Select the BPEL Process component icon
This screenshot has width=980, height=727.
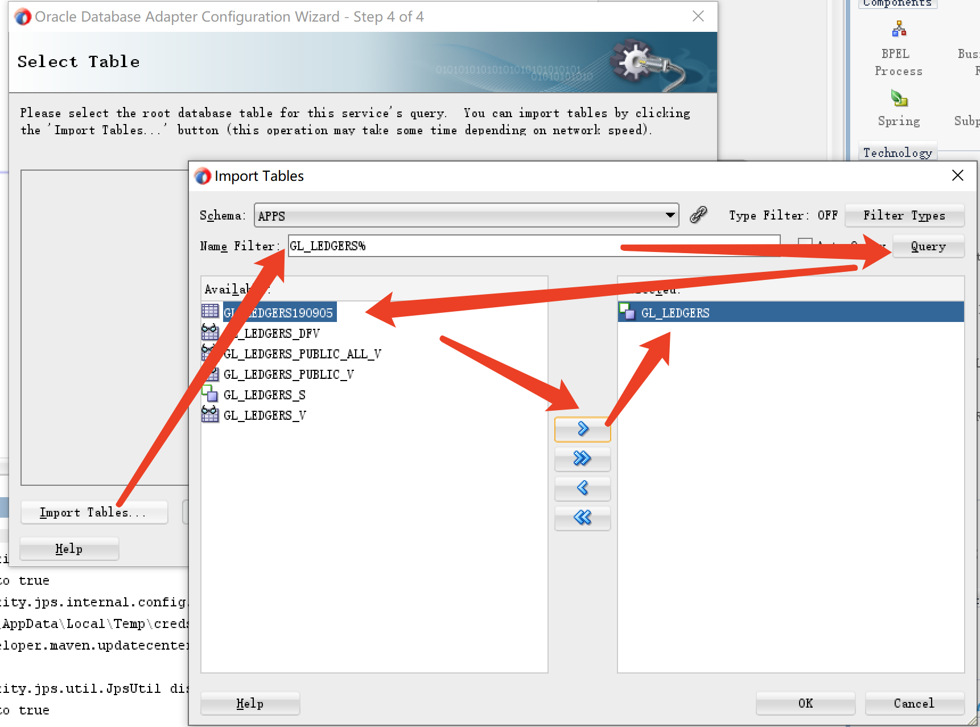899,28
